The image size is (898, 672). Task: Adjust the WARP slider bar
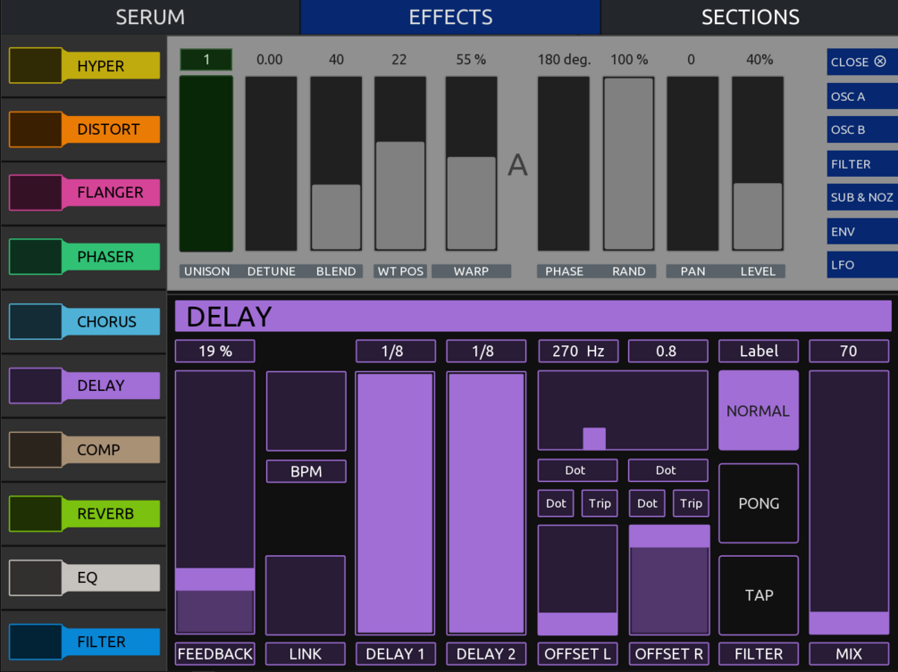coord(471,163)
